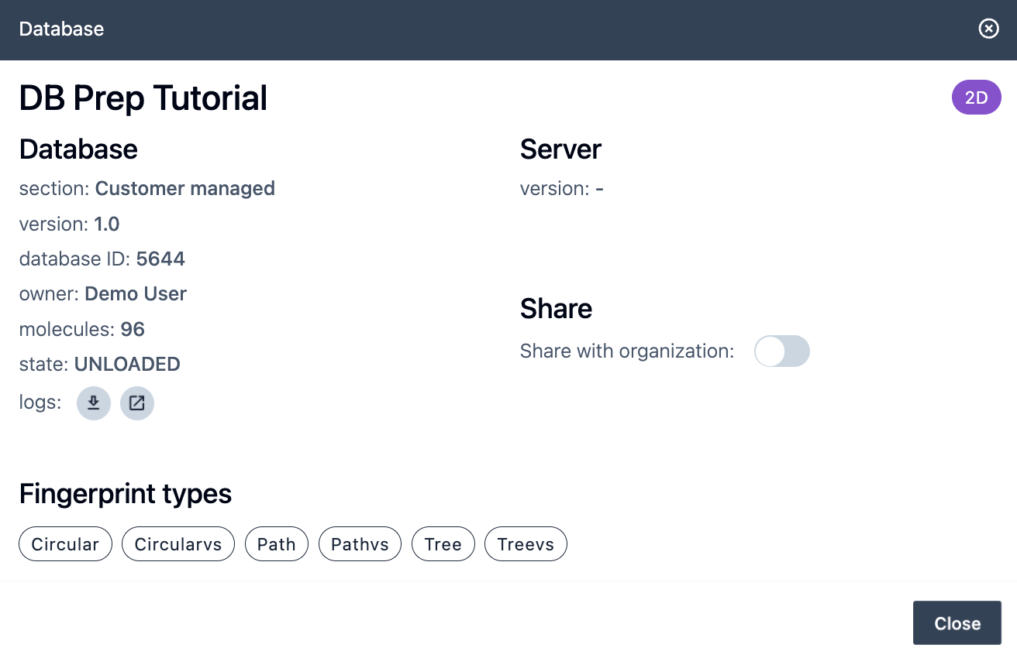Viewport: 1017px width, 658px height.
Task: Click the UNLOADED state value
Action: tap(127, 365)
